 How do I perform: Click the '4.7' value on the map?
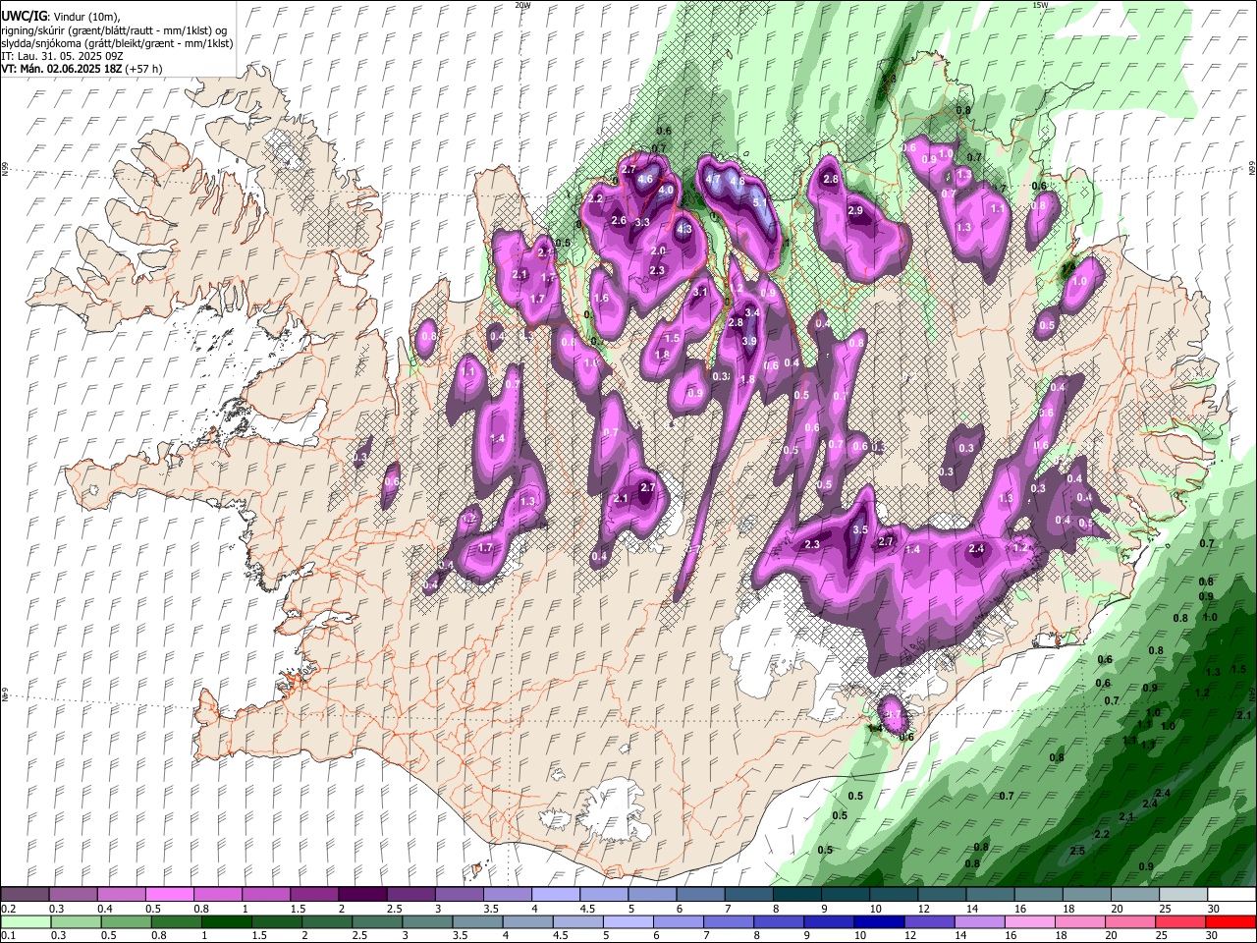click(x=714, y=180)
